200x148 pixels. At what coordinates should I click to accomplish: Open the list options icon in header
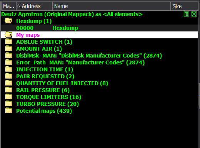coord(187,14)
